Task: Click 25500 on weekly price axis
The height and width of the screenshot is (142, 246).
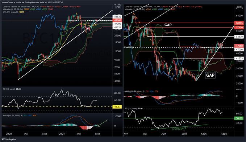Action: (x=118, y=36)
